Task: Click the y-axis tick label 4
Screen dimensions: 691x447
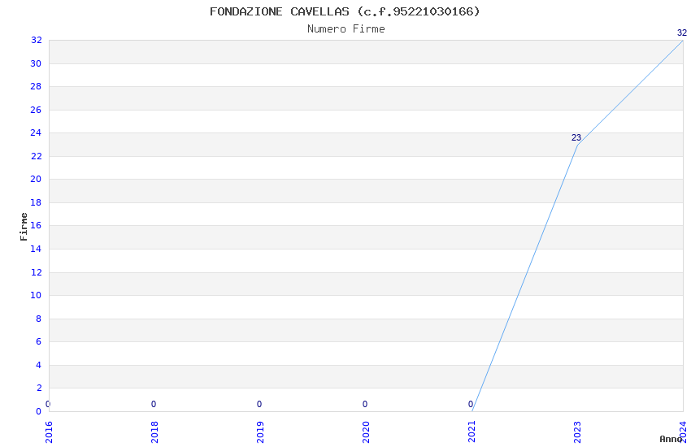Action: pos(39,365)
